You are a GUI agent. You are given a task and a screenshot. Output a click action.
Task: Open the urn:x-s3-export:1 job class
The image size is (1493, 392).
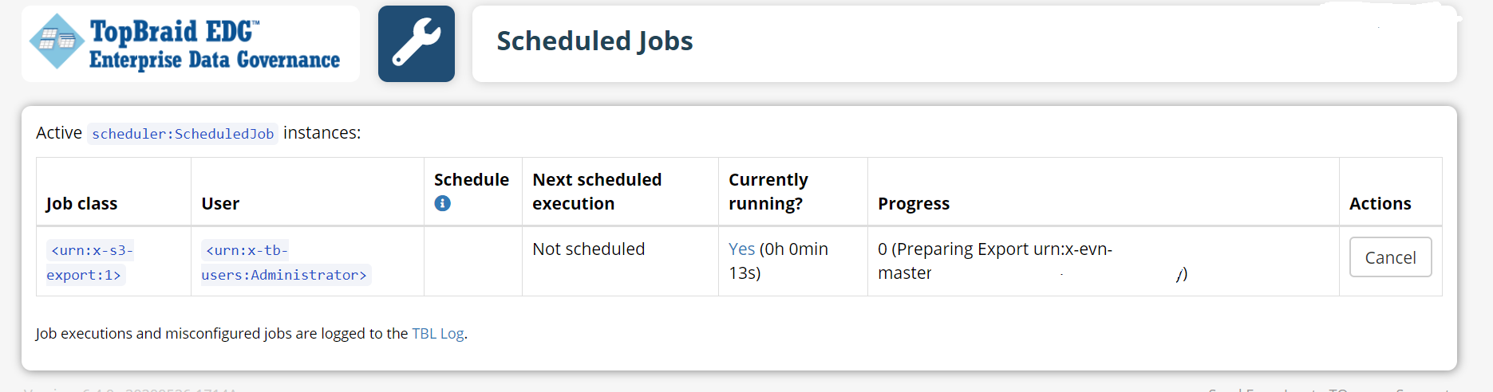(x=89, y=262)
